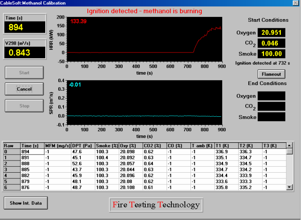The height and width of the screenshot is (220, 301).
Task: Click the Cancel button
Action: coord(24,89)
